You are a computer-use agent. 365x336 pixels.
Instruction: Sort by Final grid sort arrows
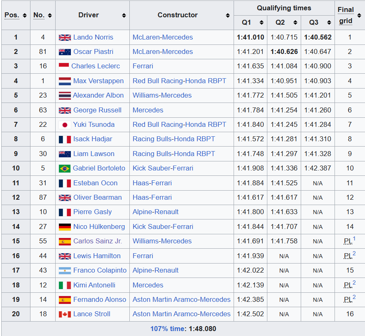pos(359,15)
